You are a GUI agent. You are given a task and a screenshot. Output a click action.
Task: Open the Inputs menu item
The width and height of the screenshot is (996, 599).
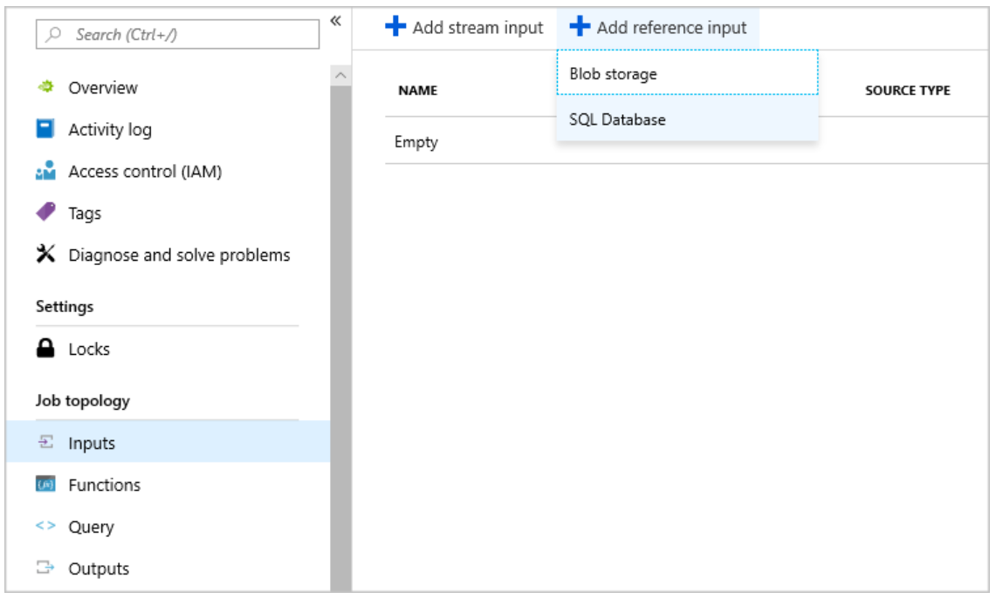[92, 443]
